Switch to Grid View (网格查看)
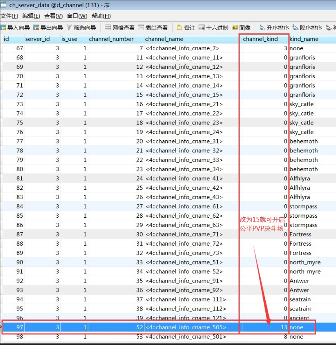This screenshot has width=336, height=345. 120,28
